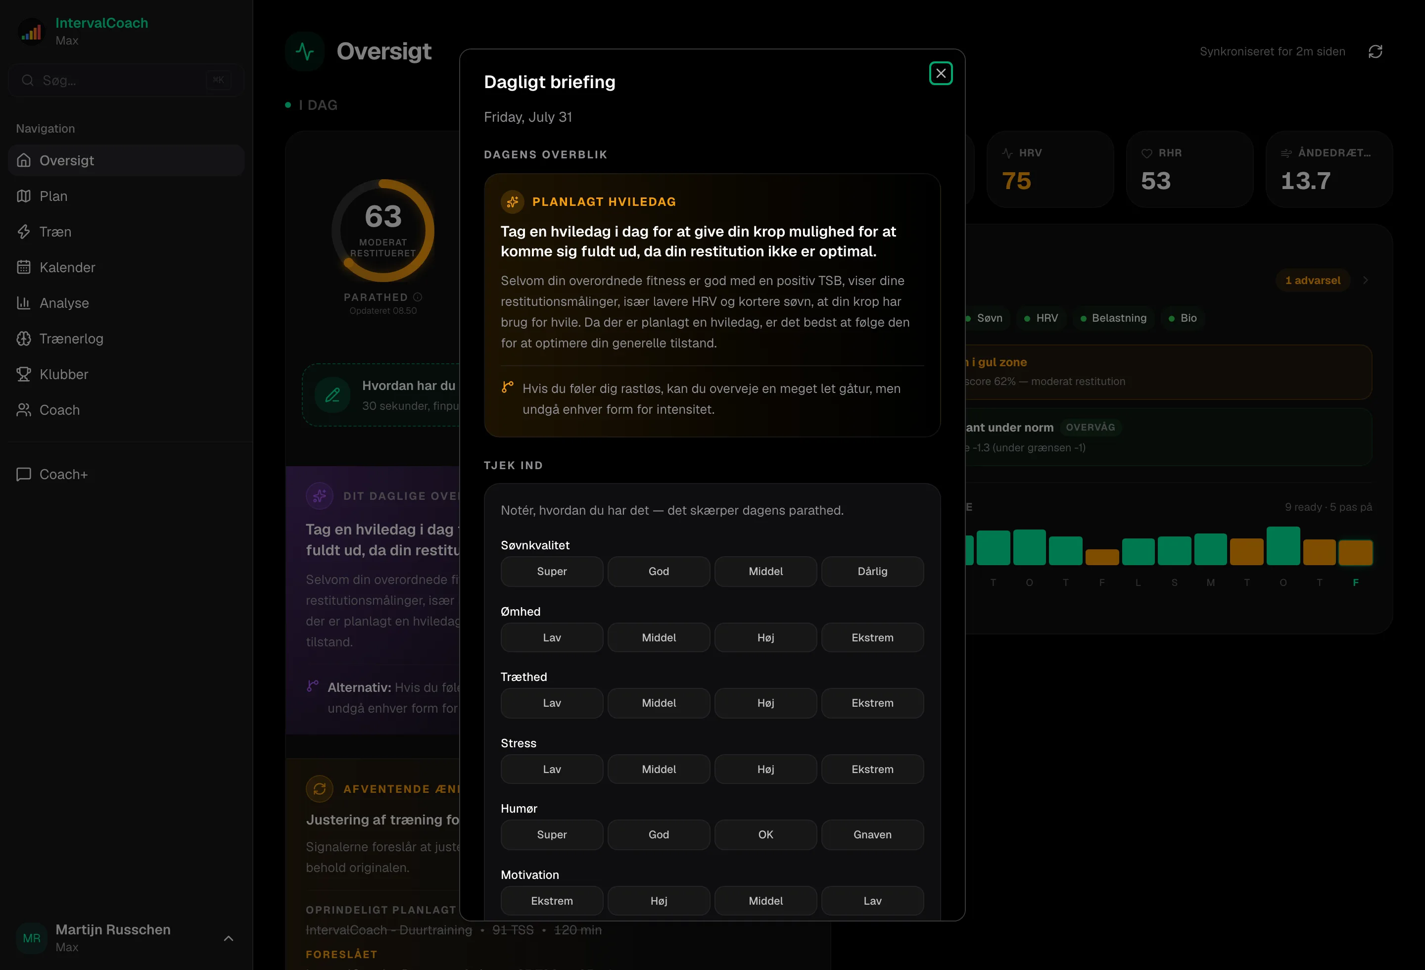Open the Plan page
Viewport: 1425px width, 970px height.
click(126, 196)
